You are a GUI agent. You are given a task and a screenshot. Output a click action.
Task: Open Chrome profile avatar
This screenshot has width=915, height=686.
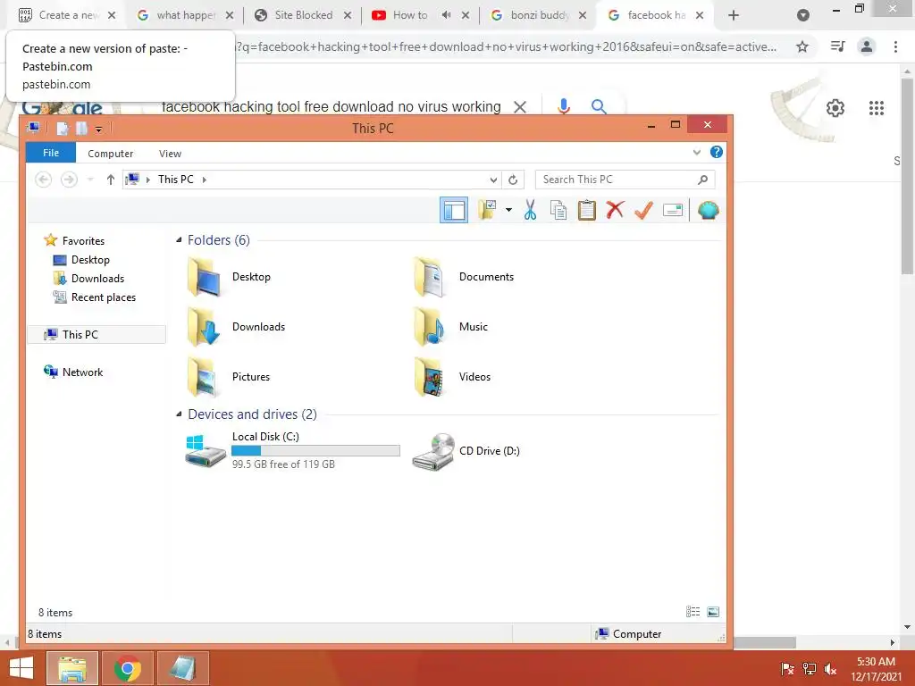point(867,46)
